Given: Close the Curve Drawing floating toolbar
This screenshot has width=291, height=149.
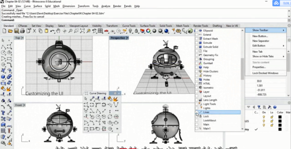Looking at the screenshot, I should pyautogui.click(x=119, y=93).
